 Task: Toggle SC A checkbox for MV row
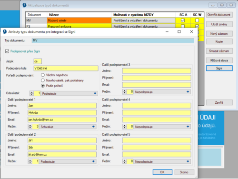tap(183, 20)
